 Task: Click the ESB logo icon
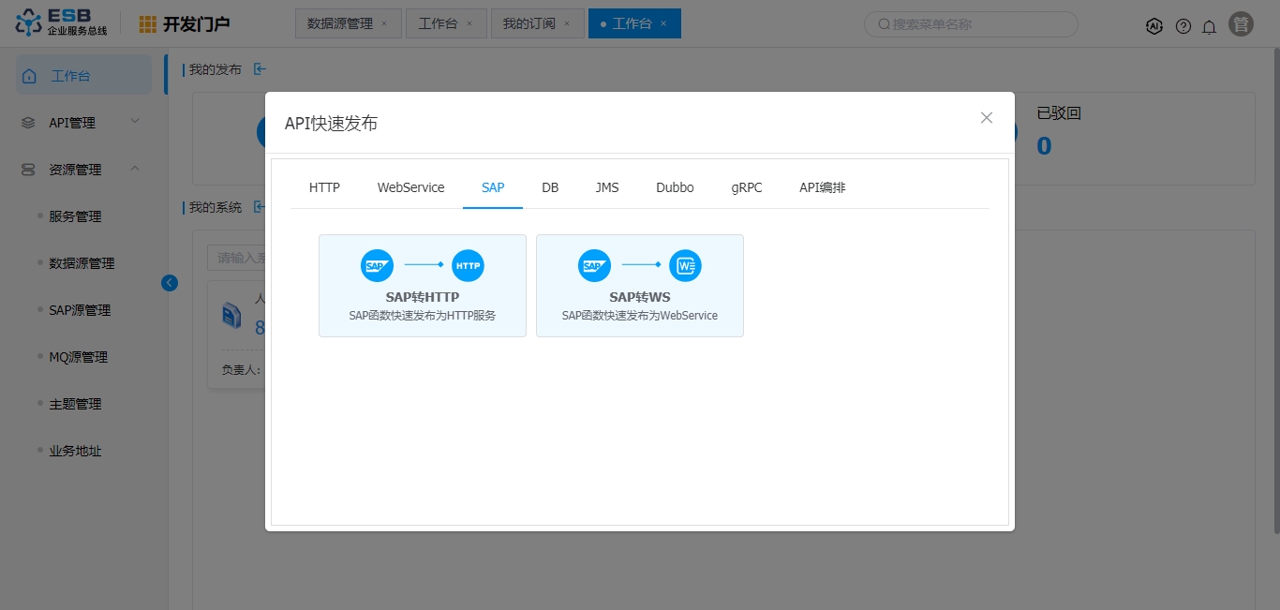tap(29, 23)
